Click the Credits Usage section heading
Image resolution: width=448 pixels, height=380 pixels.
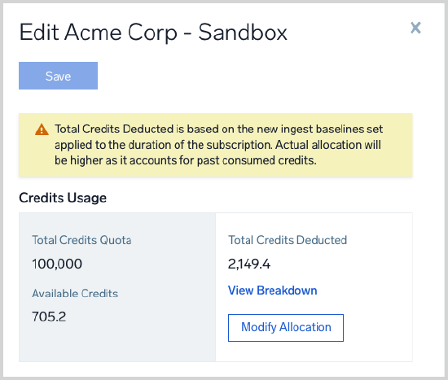click(63, 198)
